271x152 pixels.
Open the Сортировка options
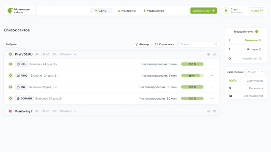165,44
